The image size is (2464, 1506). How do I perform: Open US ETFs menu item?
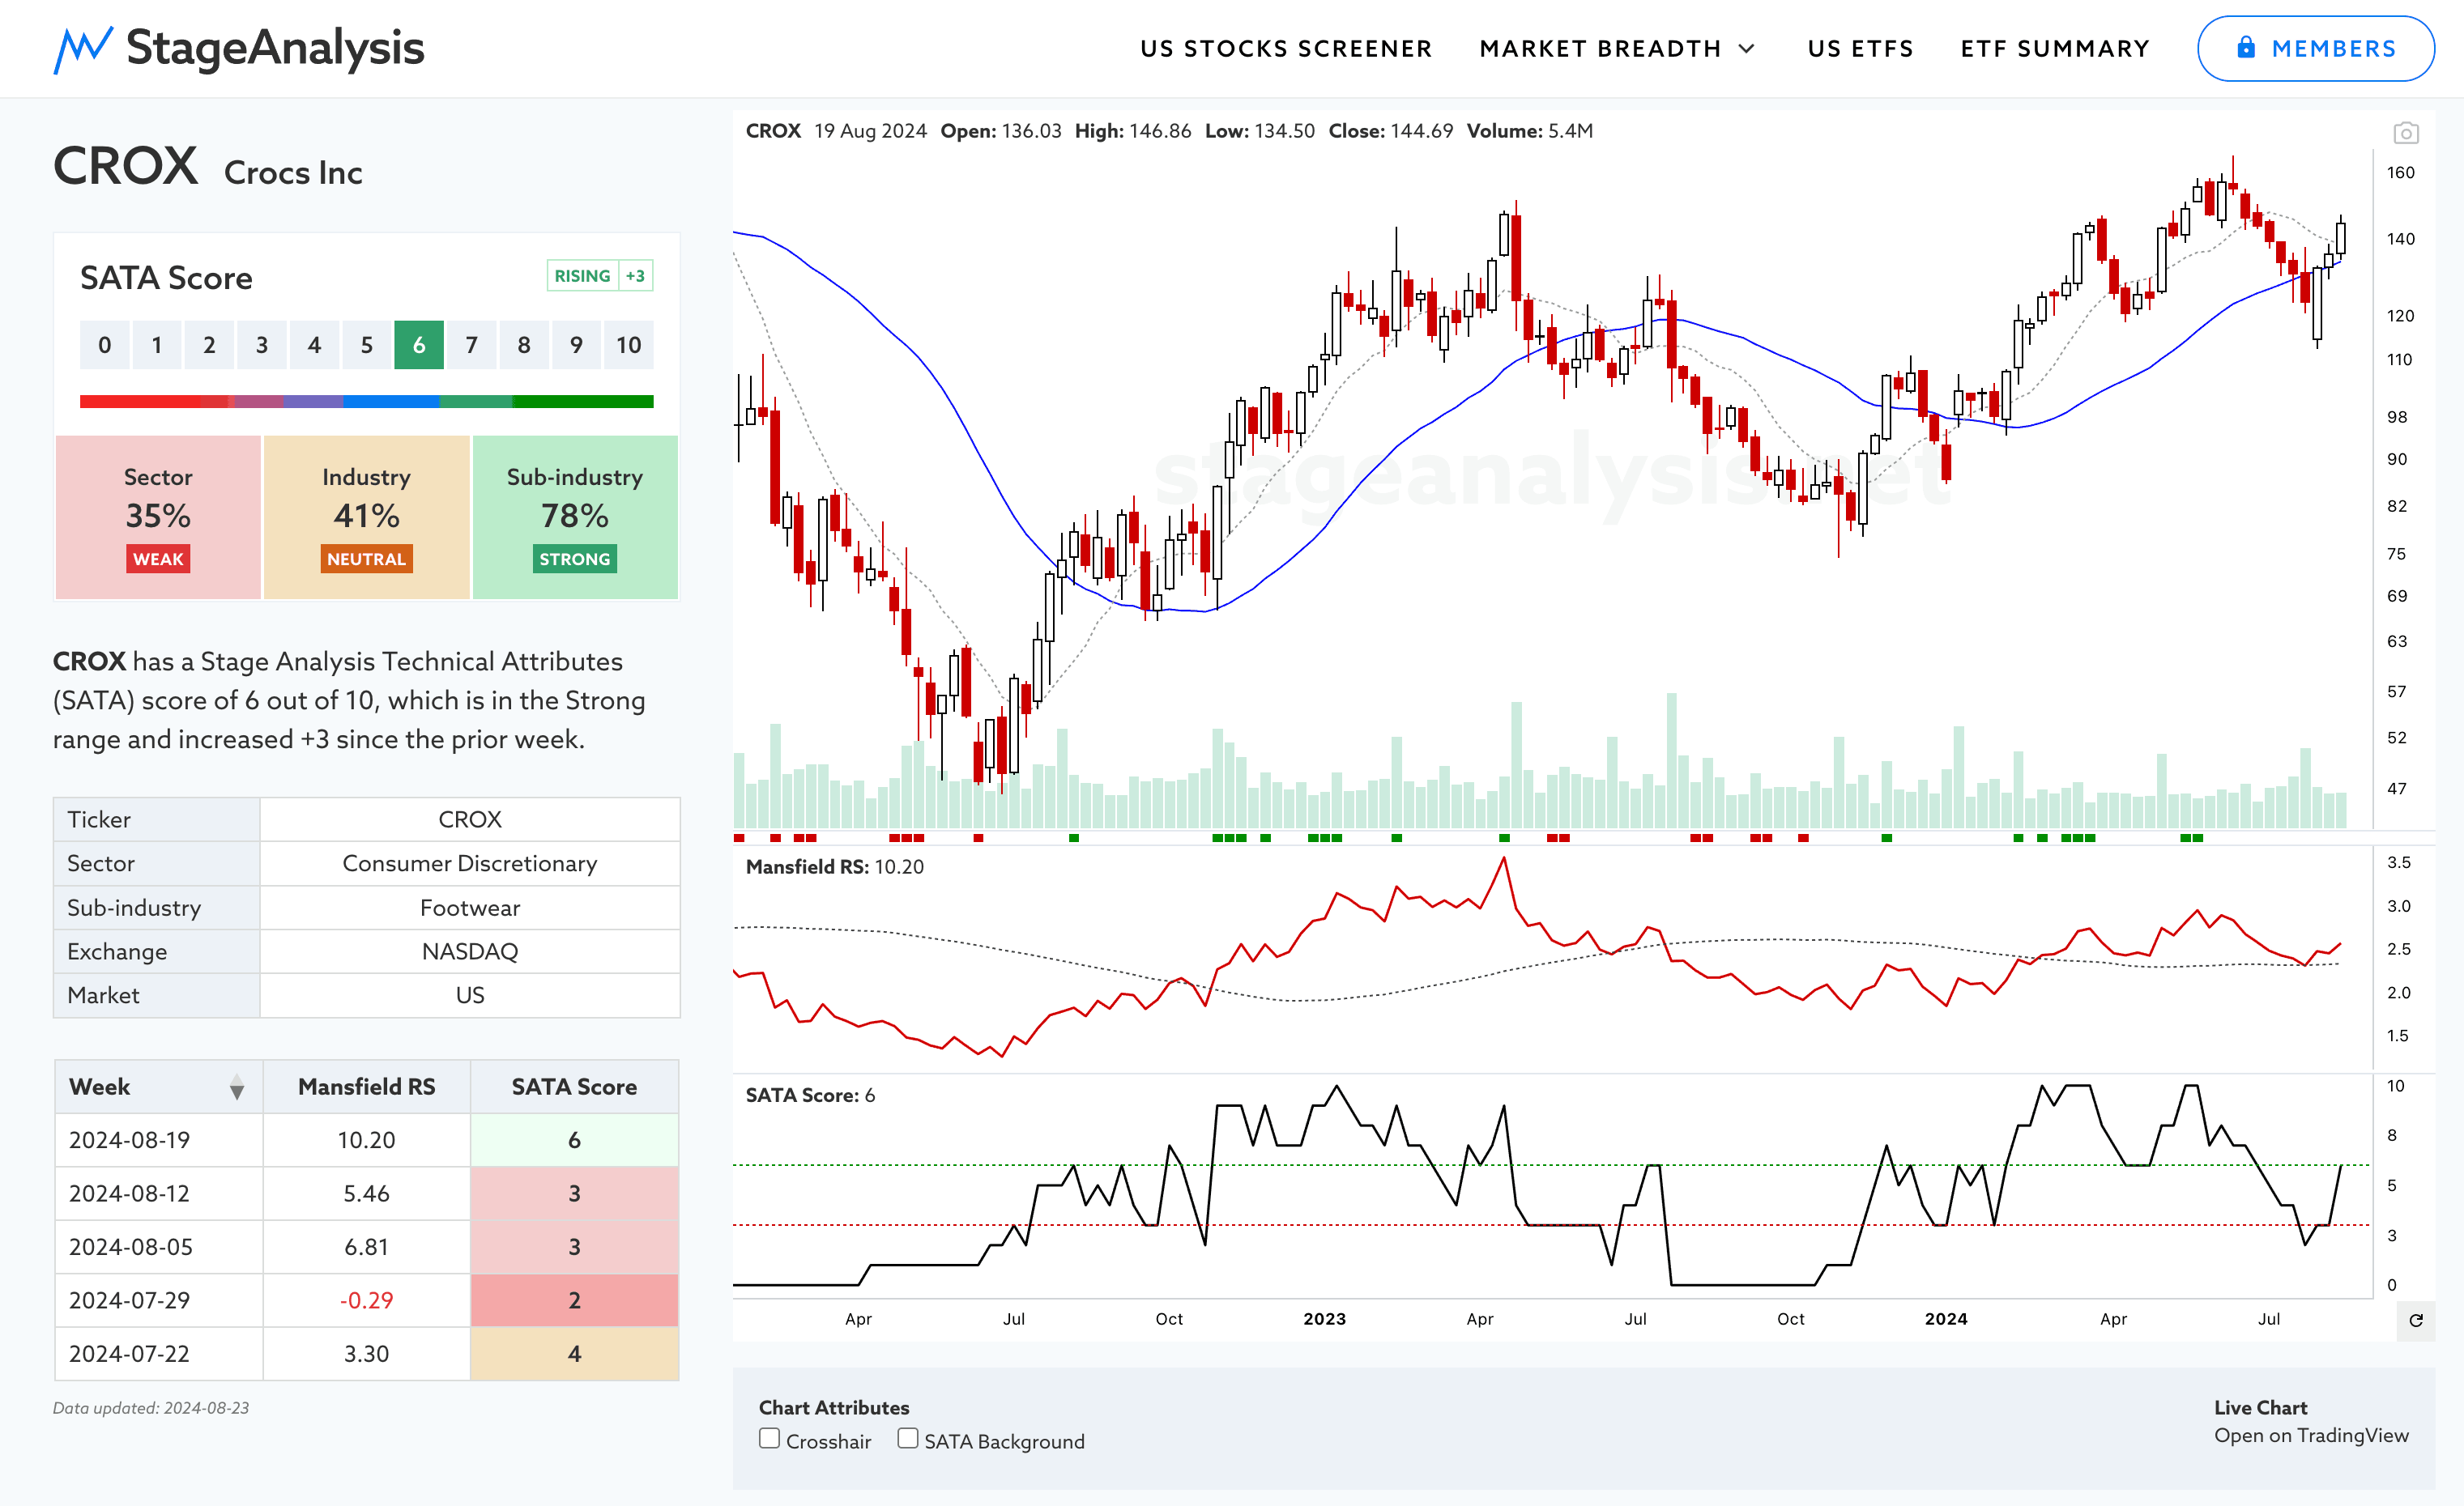click(1860, 49)
